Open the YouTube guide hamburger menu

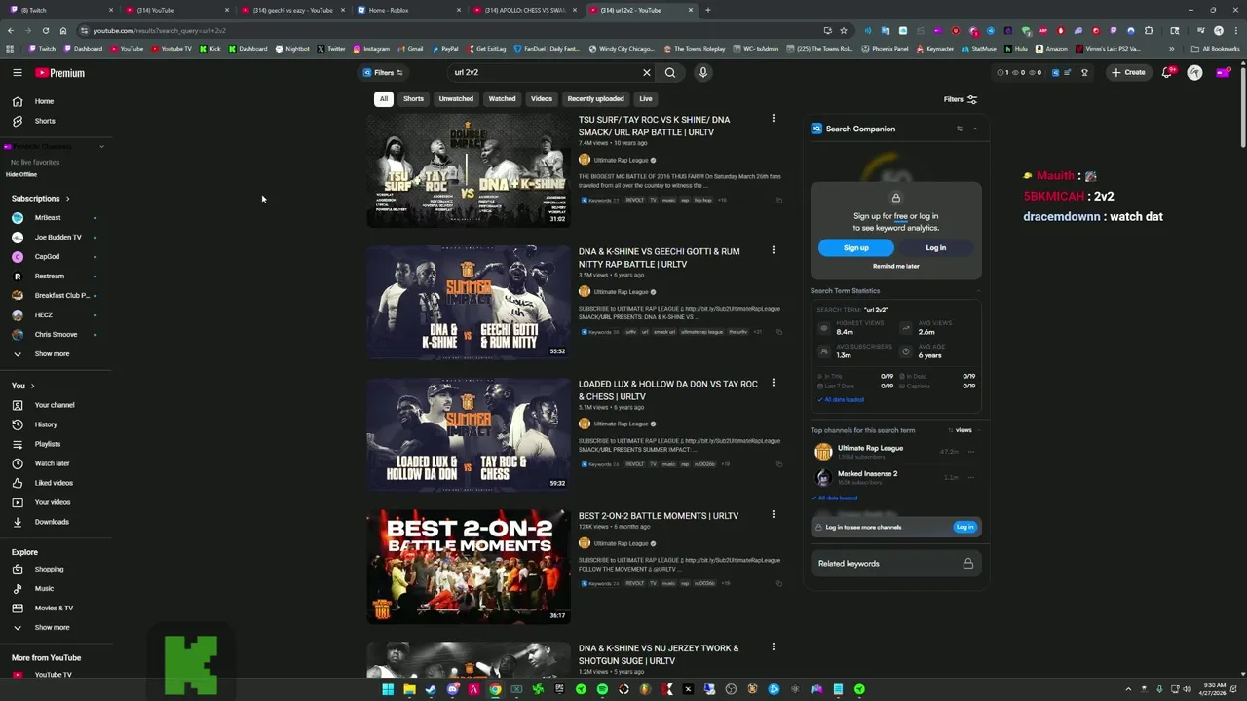pos(17,73)
